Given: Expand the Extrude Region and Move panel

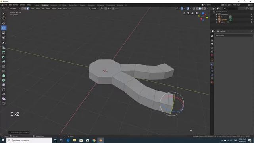Looking at the screenshot, I should tap(10, 133).
